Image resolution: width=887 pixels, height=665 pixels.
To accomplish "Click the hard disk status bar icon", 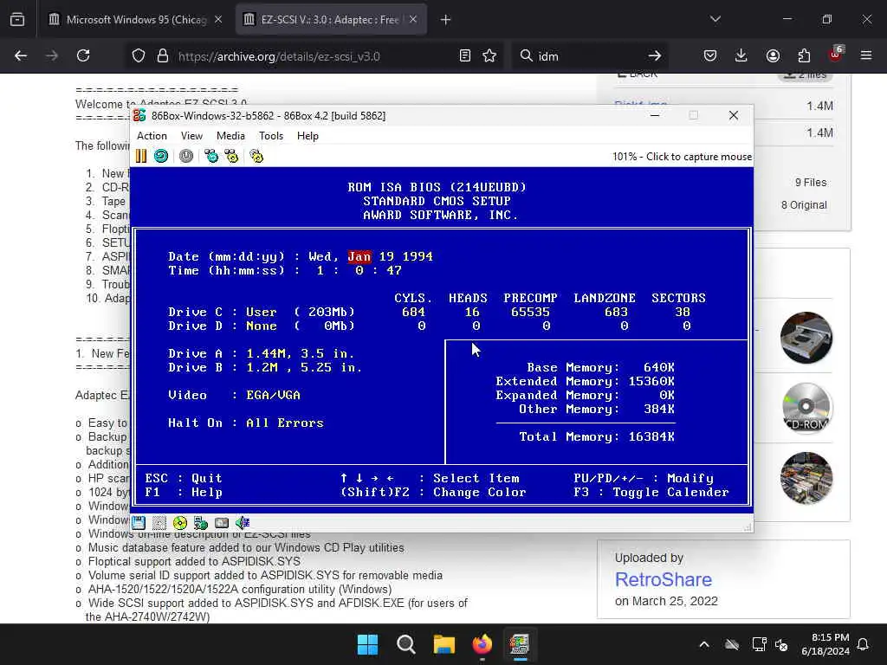I will (x=222, y=523).
